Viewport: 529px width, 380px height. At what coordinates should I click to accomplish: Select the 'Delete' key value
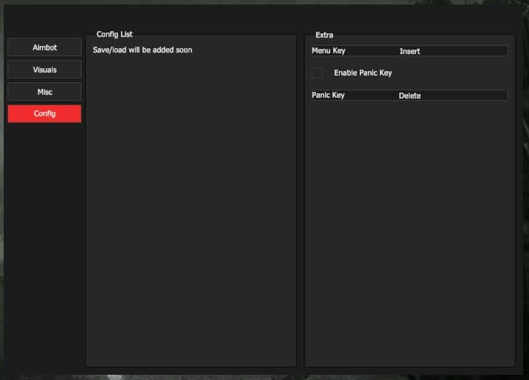pos(410,96)
